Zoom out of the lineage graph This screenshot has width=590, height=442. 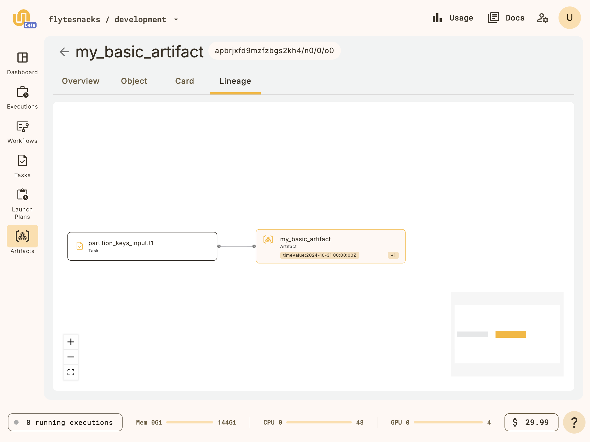click(x=71, y=357)
